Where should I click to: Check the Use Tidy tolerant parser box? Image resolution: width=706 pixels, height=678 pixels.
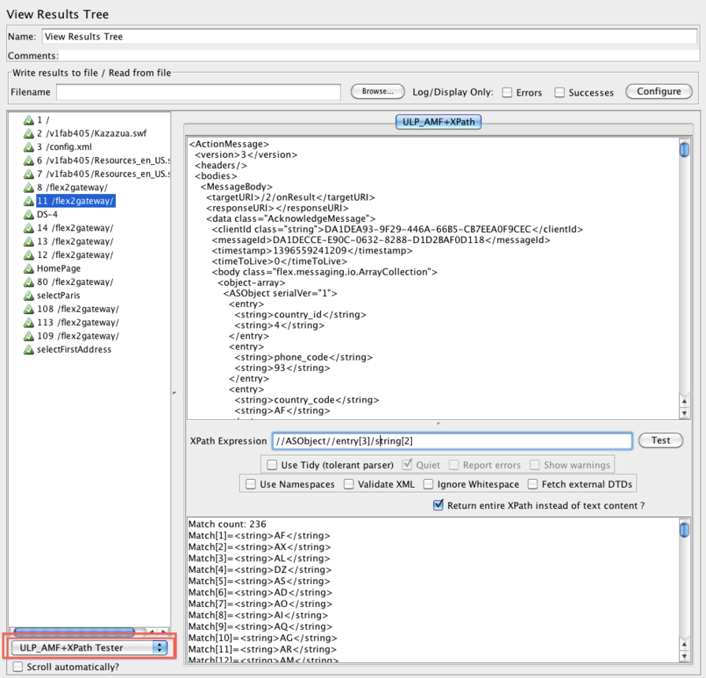click(x=272, y=465)
